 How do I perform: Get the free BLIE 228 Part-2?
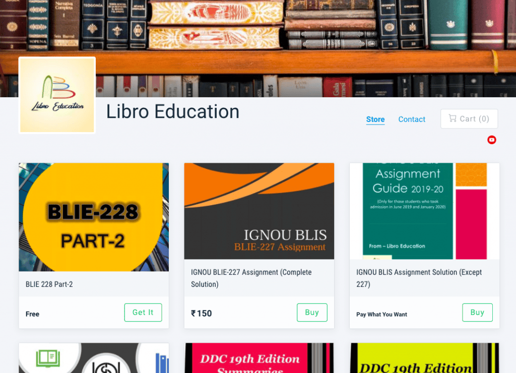[x=143, y=313]
